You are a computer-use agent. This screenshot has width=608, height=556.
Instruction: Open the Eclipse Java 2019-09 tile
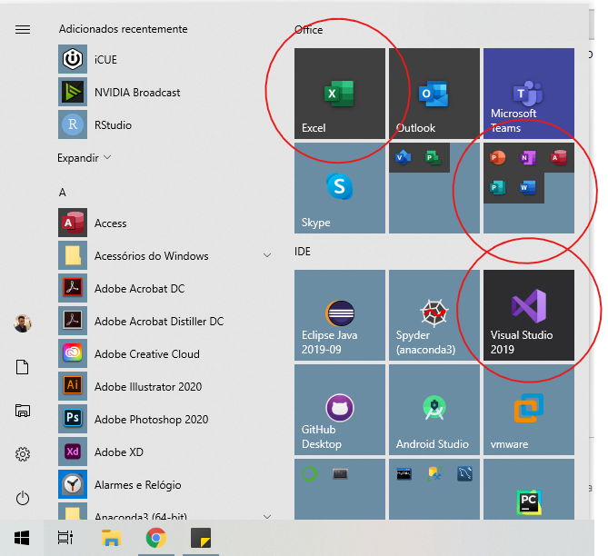[x=340, y=315]
